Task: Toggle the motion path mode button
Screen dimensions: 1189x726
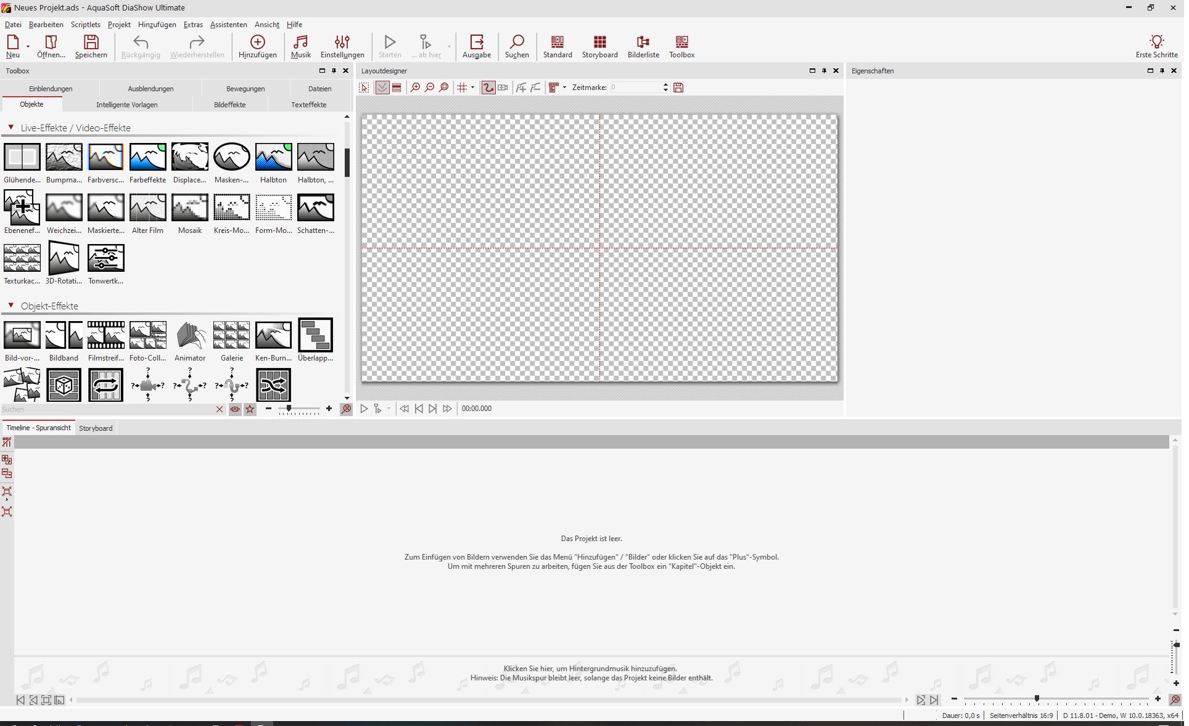Action: (488, 88)
